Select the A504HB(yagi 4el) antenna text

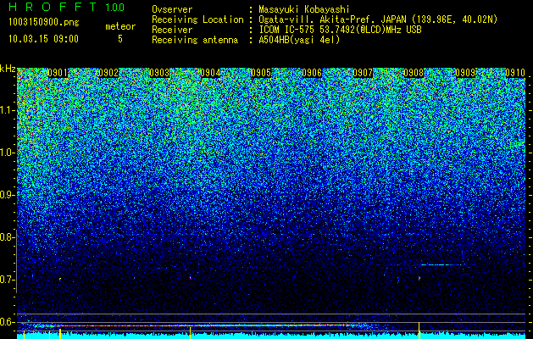coord(299,40)
